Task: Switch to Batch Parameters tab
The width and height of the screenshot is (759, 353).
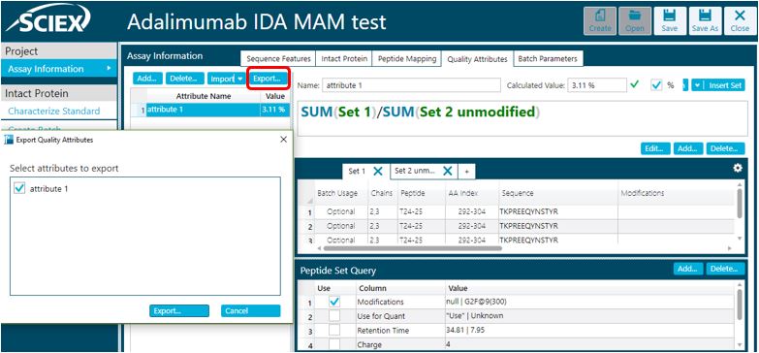Action: (548, 58)
